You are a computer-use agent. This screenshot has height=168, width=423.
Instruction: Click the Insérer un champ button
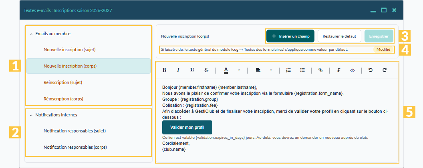click(x=290, y=36)
